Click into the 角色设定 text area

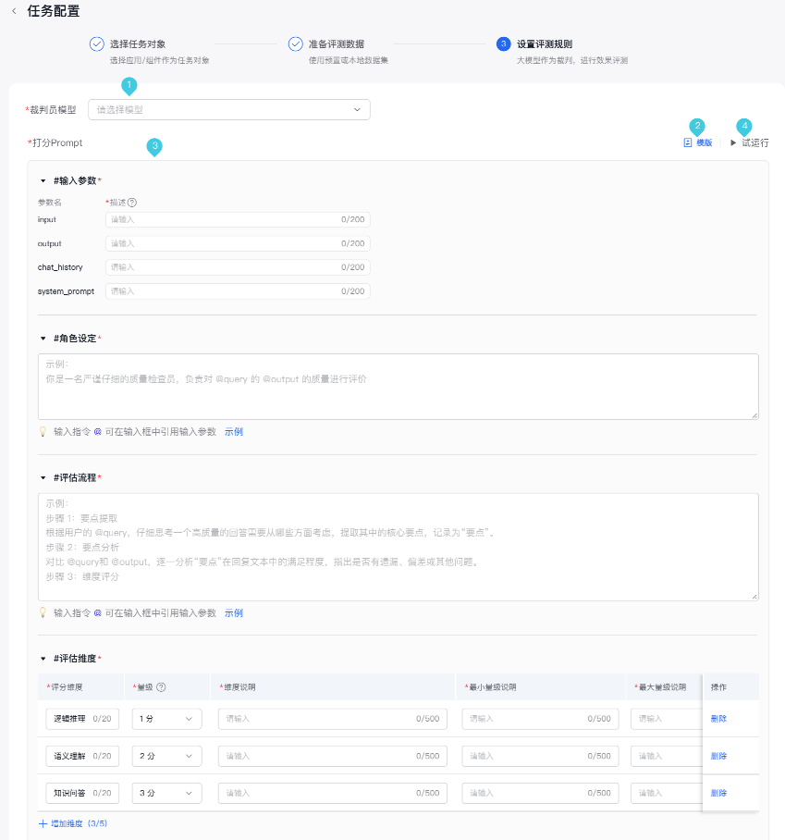399,387
